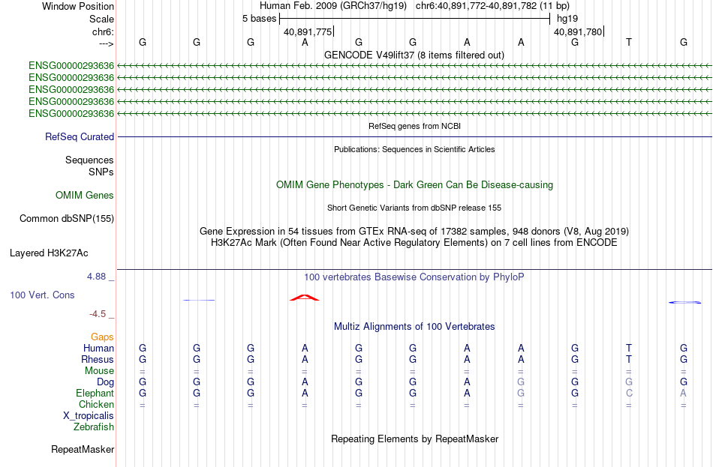This screenshot has height=467, width=713.
Task: Click the Gaps row label
Action: tap(102, 337)
